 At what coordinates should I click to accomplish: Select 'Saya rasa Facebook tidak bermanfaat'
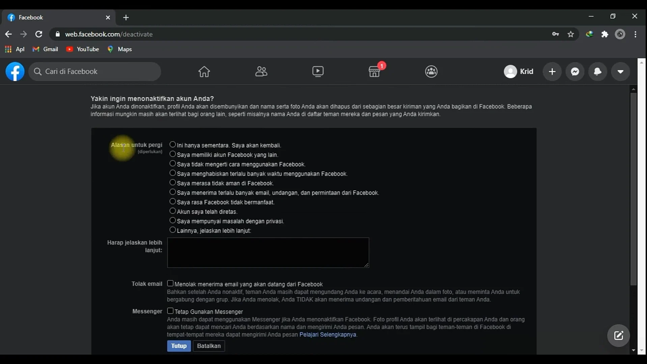pos(172,201)
